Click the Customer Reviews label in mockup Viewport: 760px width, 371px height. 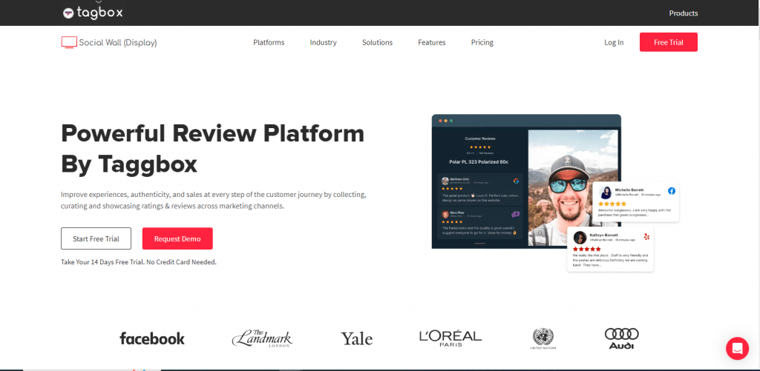tap(480, 138)
